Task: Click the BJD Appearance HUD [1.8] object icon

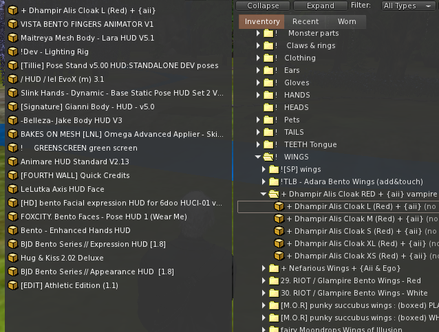Action: click(x=12, y=272)
